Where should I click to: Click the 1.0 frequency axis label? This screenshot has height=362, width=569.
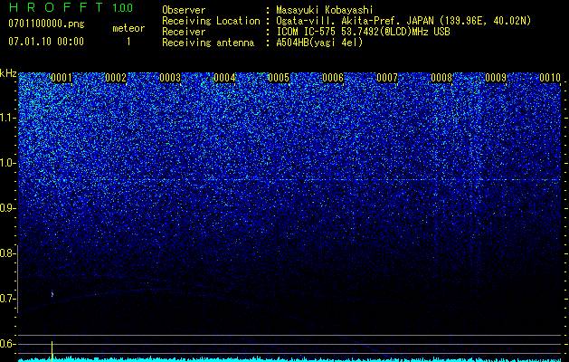tap(7, 163)
